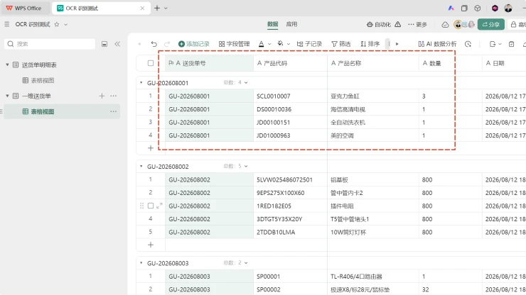Pick the text color A swatch

[x=262, y=44]
